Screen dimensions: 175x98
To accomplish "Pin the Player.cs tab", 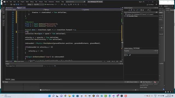I will (x=23, y=8).
